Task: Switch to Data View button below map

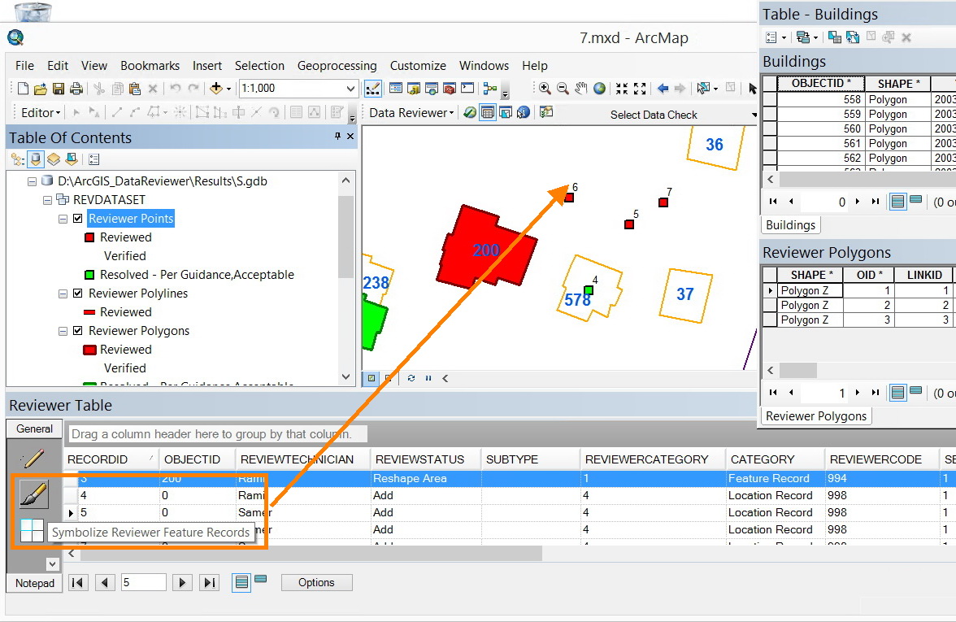Action: [x=372, y=378]
